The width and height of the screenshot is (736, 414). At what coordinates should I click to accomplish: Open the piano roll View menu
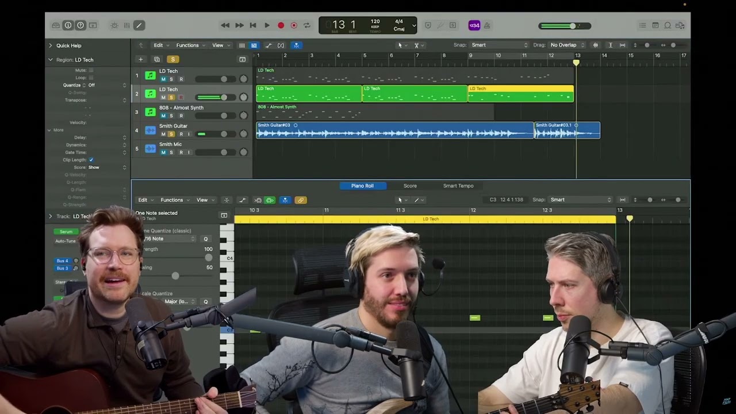pos(205,200)
